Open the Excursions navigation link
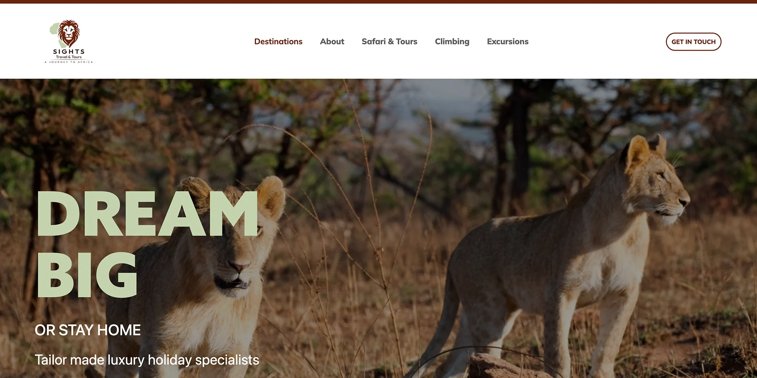This screenshot has height=378, width=757. (508, 42)
